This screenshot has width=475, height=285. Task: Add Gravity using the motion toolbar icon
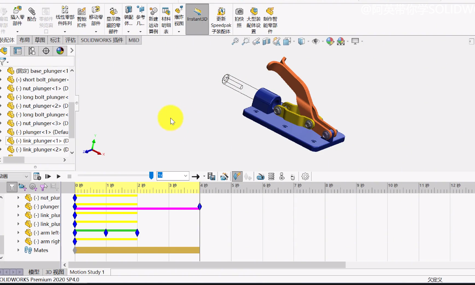click(x=292, y=176)
